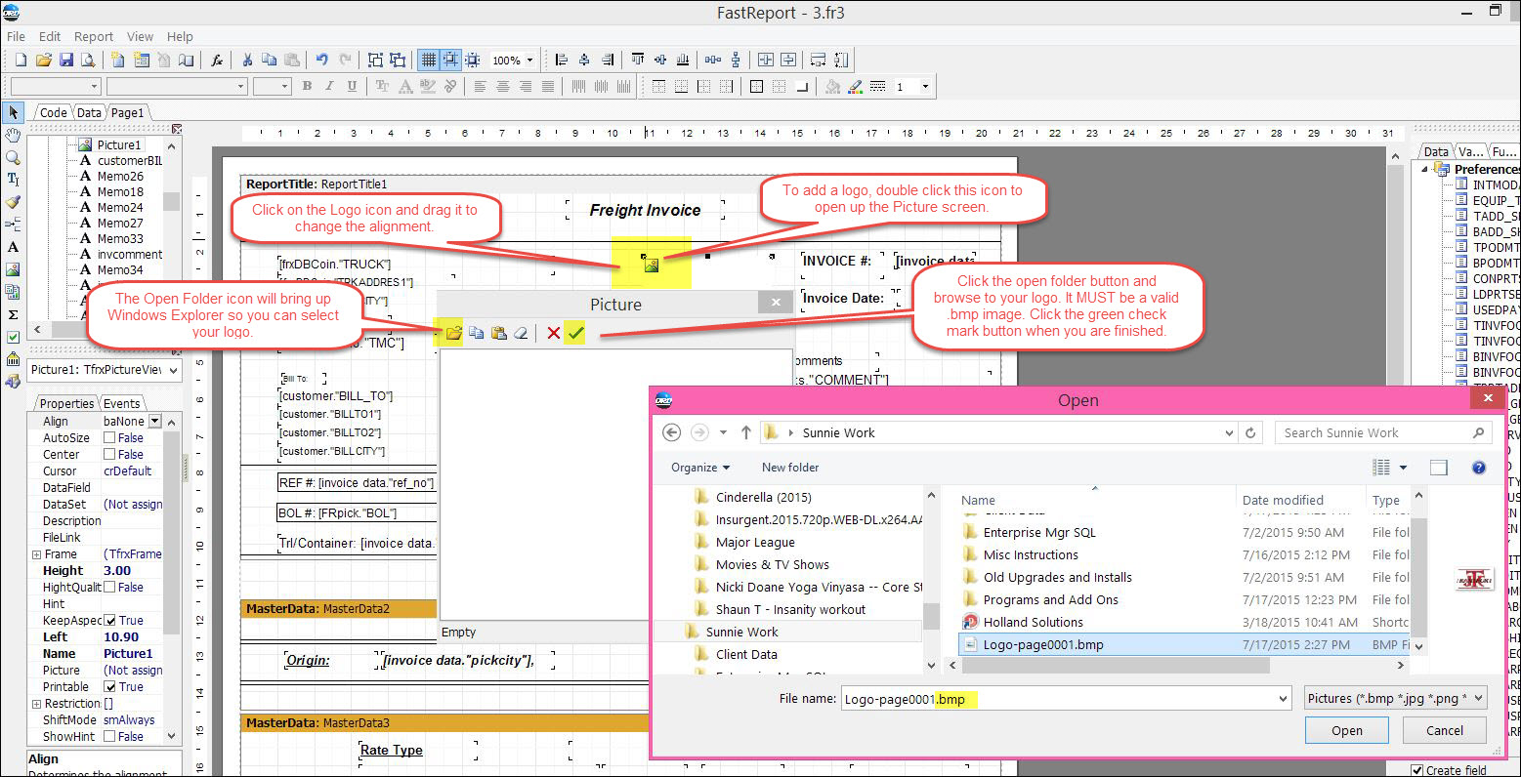Click the red X cancel icon in Picture dialog
Image resolution: width=1521 pixels, height=777 pixels.
point(553,333)
